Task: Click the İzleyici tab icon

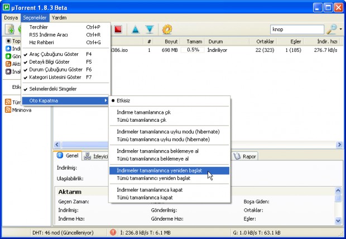Action: (88, 156)
